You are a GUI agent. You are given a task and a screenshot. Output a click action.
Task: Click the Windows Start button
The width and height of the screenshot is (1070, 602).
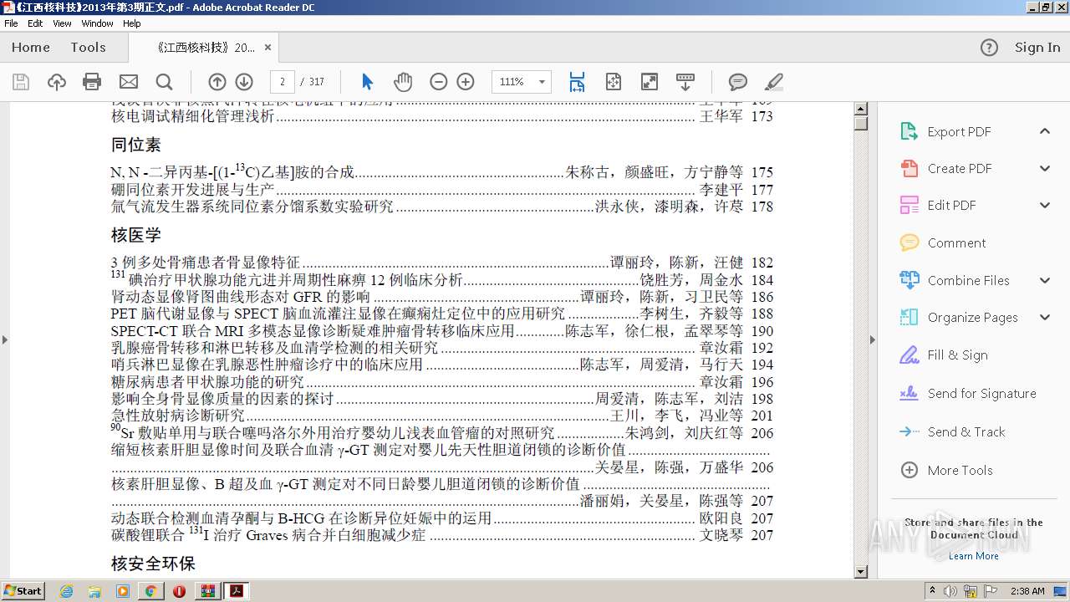23,591
